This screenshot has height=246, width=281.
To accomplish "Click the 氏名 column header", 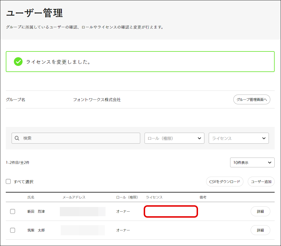I will tap(31, 197).
